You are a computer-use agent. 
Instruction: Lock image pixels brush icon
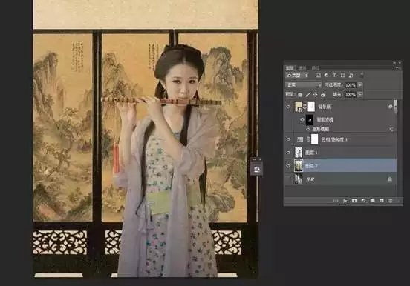307,94
